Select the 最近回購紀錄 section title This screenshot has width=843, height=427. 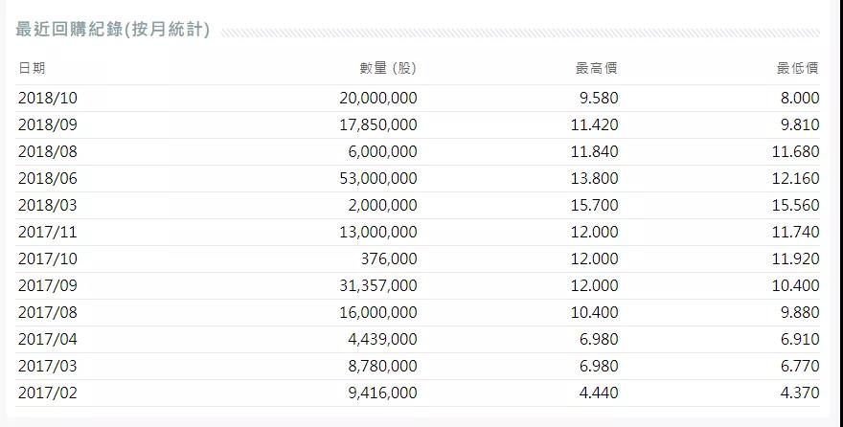[x=113, y=29]
